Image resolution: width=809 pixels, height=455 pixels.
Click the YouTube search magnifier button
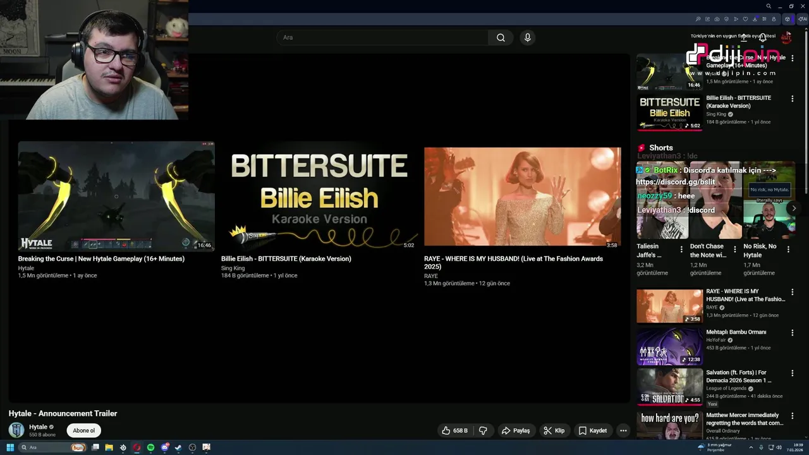[x=501, y=37]
